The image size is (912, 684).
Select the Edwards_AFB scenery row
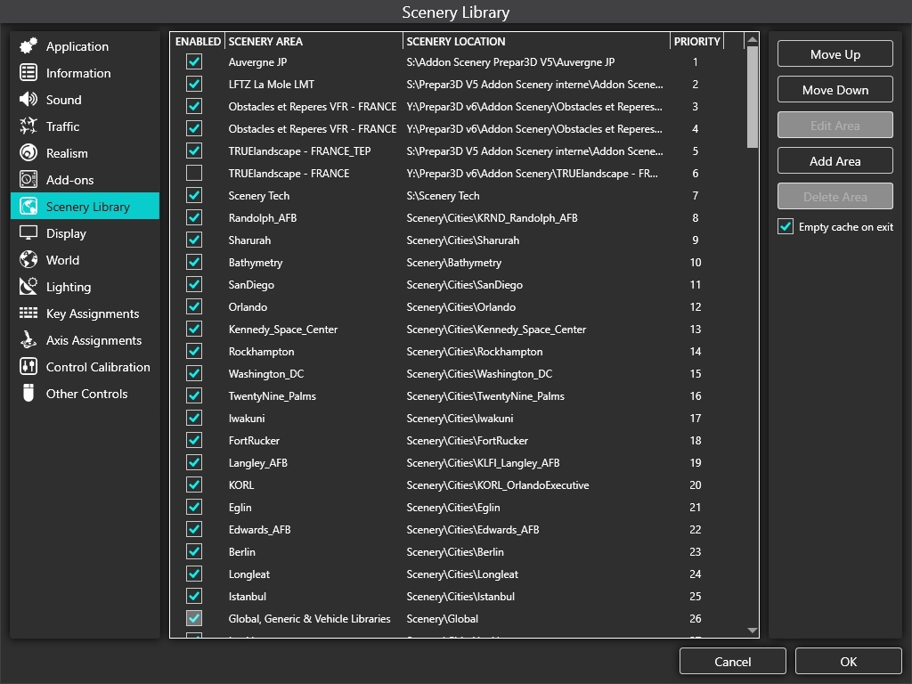click(x=457, y=529)
